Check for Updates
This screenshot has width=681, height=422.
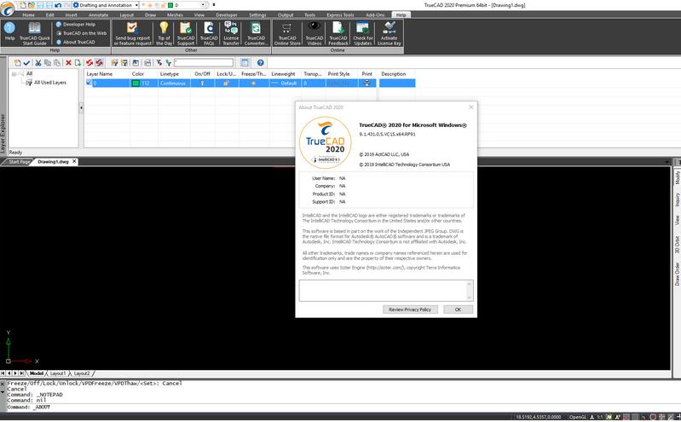pos(362,33)
